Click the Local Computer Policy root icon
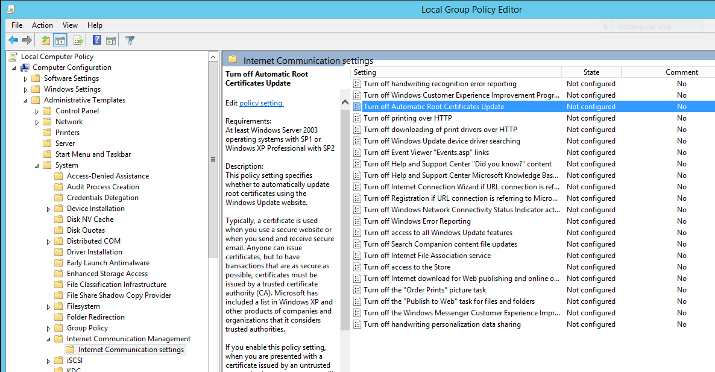The height and width of the screenshot is (372, 715). point(13,57)
